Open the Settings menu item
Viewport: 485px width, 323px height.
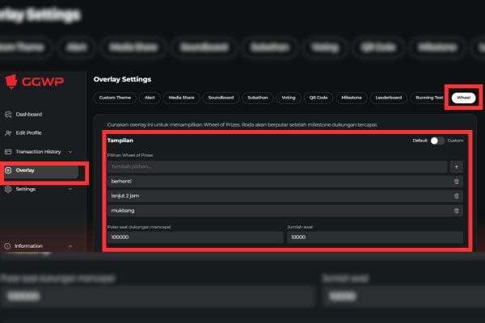(x=26, y=189)
